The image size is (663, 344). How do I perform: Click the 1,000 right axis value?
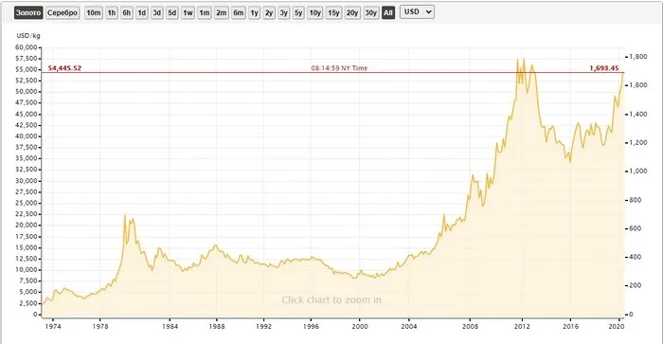click(x=638, y=171)
